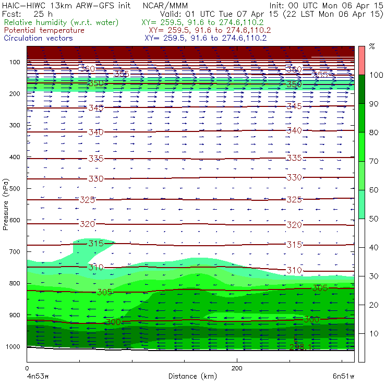
Task: Click the '100' pressure axis tick label
Action: click(15, 62)
